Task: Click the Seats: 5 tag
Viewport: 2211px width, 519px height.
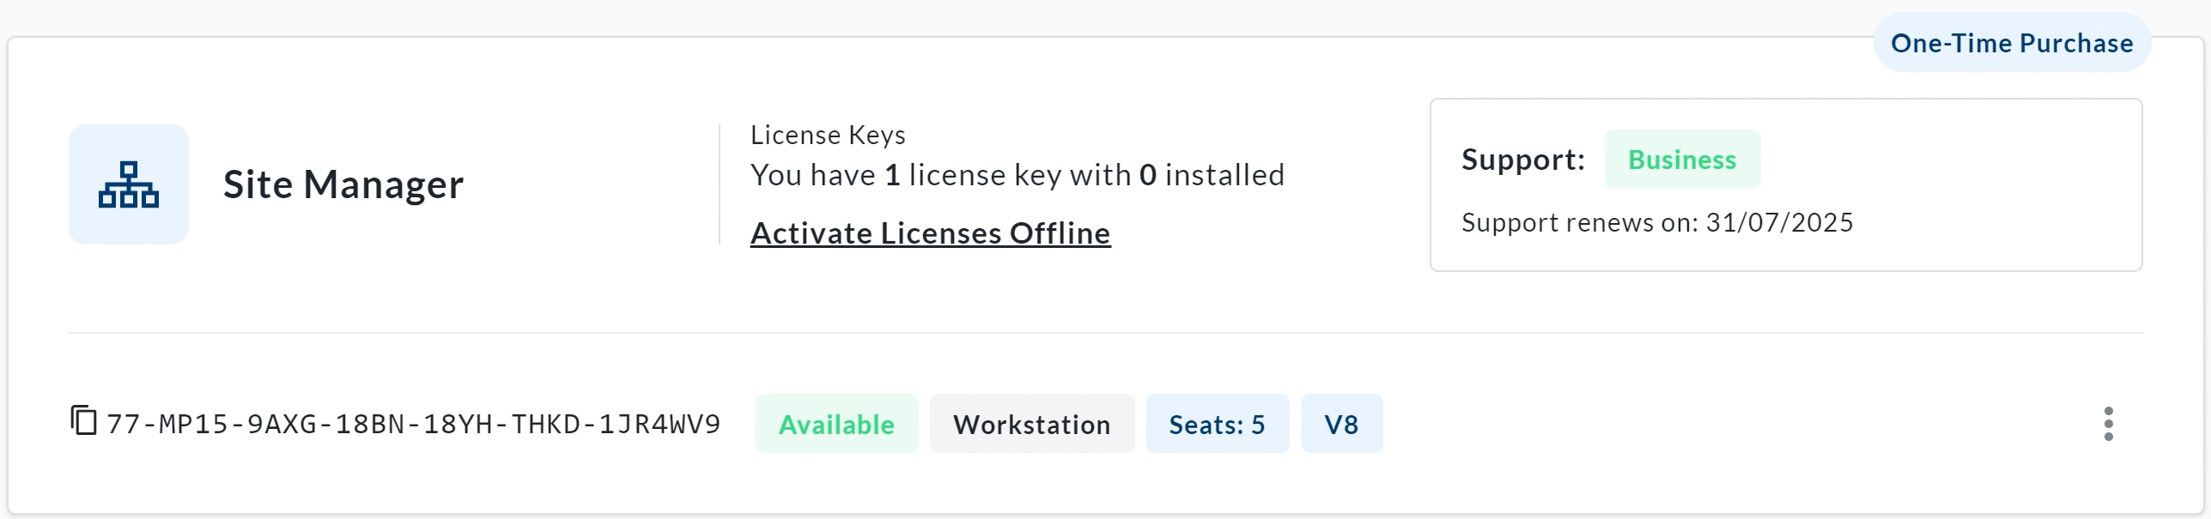Action: tap(1217, 424)
